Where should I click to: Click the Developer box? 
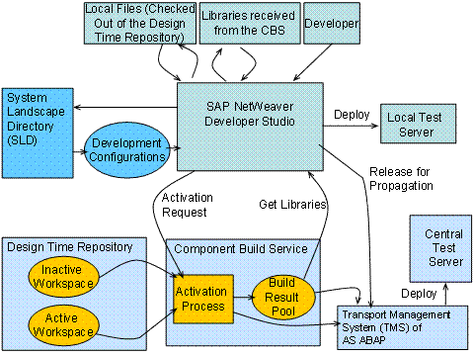332,24
